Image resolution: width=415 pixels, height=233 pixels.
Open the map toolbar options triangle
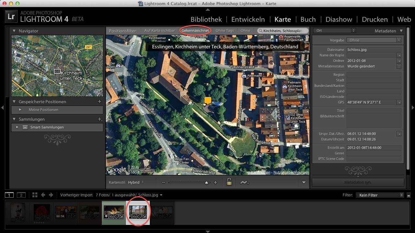(x=304, y=182)
